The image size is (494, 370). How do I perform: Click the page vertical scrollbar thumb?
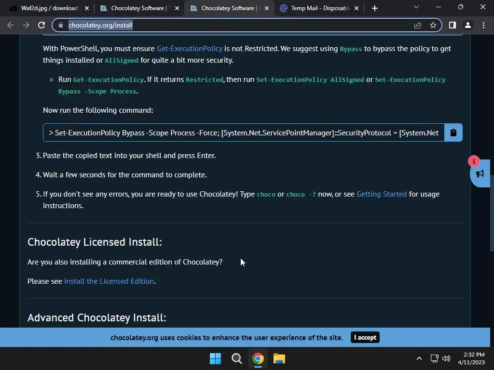(x=492, y=212)
